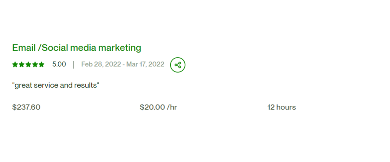
Task: Click the "/hr" unit beside the rate
Action: (172, 107)
